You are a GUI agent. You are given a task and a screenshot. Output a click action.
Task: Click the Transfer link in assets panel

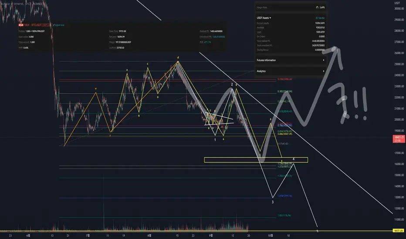[320, 18]
